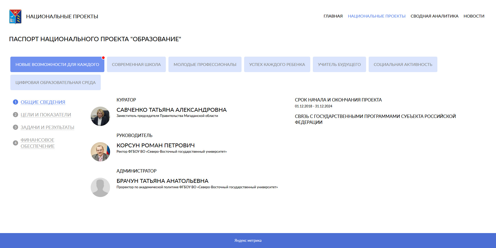
Task: Switch to the Современная школа tab
Action: tap(136, 64)
